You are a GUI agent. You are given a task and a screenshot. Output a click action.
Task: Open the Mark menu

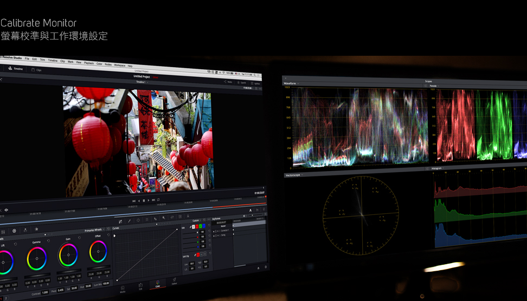coord(70,62)
